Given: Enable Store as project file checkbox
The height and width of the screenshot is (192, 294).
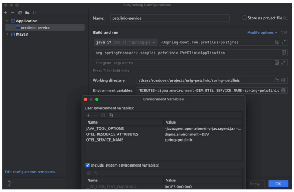Looking at the screenshot, I should pos(244,18).
